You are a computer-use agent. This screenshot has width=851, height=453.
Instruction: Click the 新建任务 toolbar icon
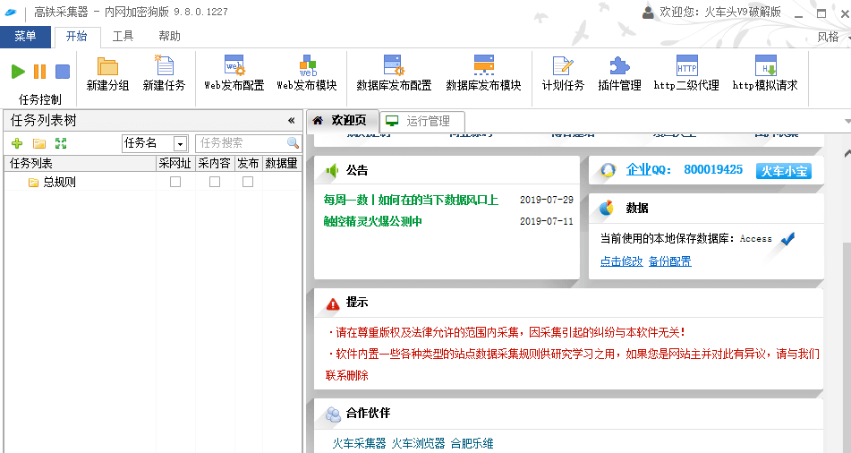click(x=164, y=66)
